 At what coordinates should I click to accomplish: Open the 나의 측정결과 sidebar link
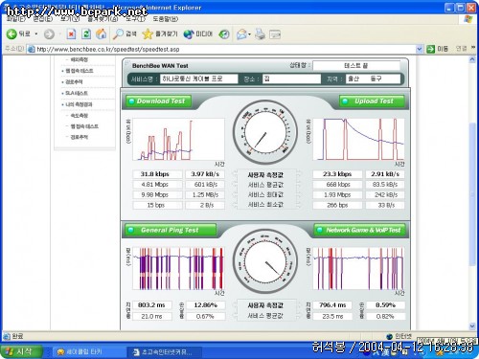(79, 104)
